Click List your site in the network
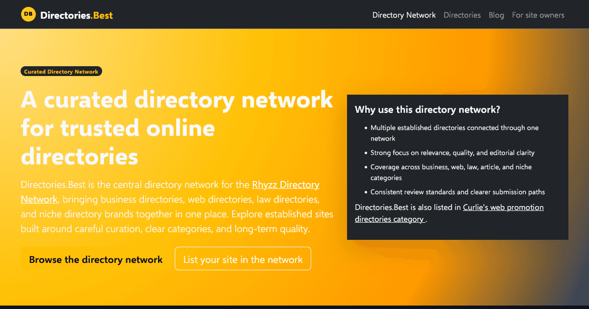This screenshot has height=309, width=589. (243, 258)
